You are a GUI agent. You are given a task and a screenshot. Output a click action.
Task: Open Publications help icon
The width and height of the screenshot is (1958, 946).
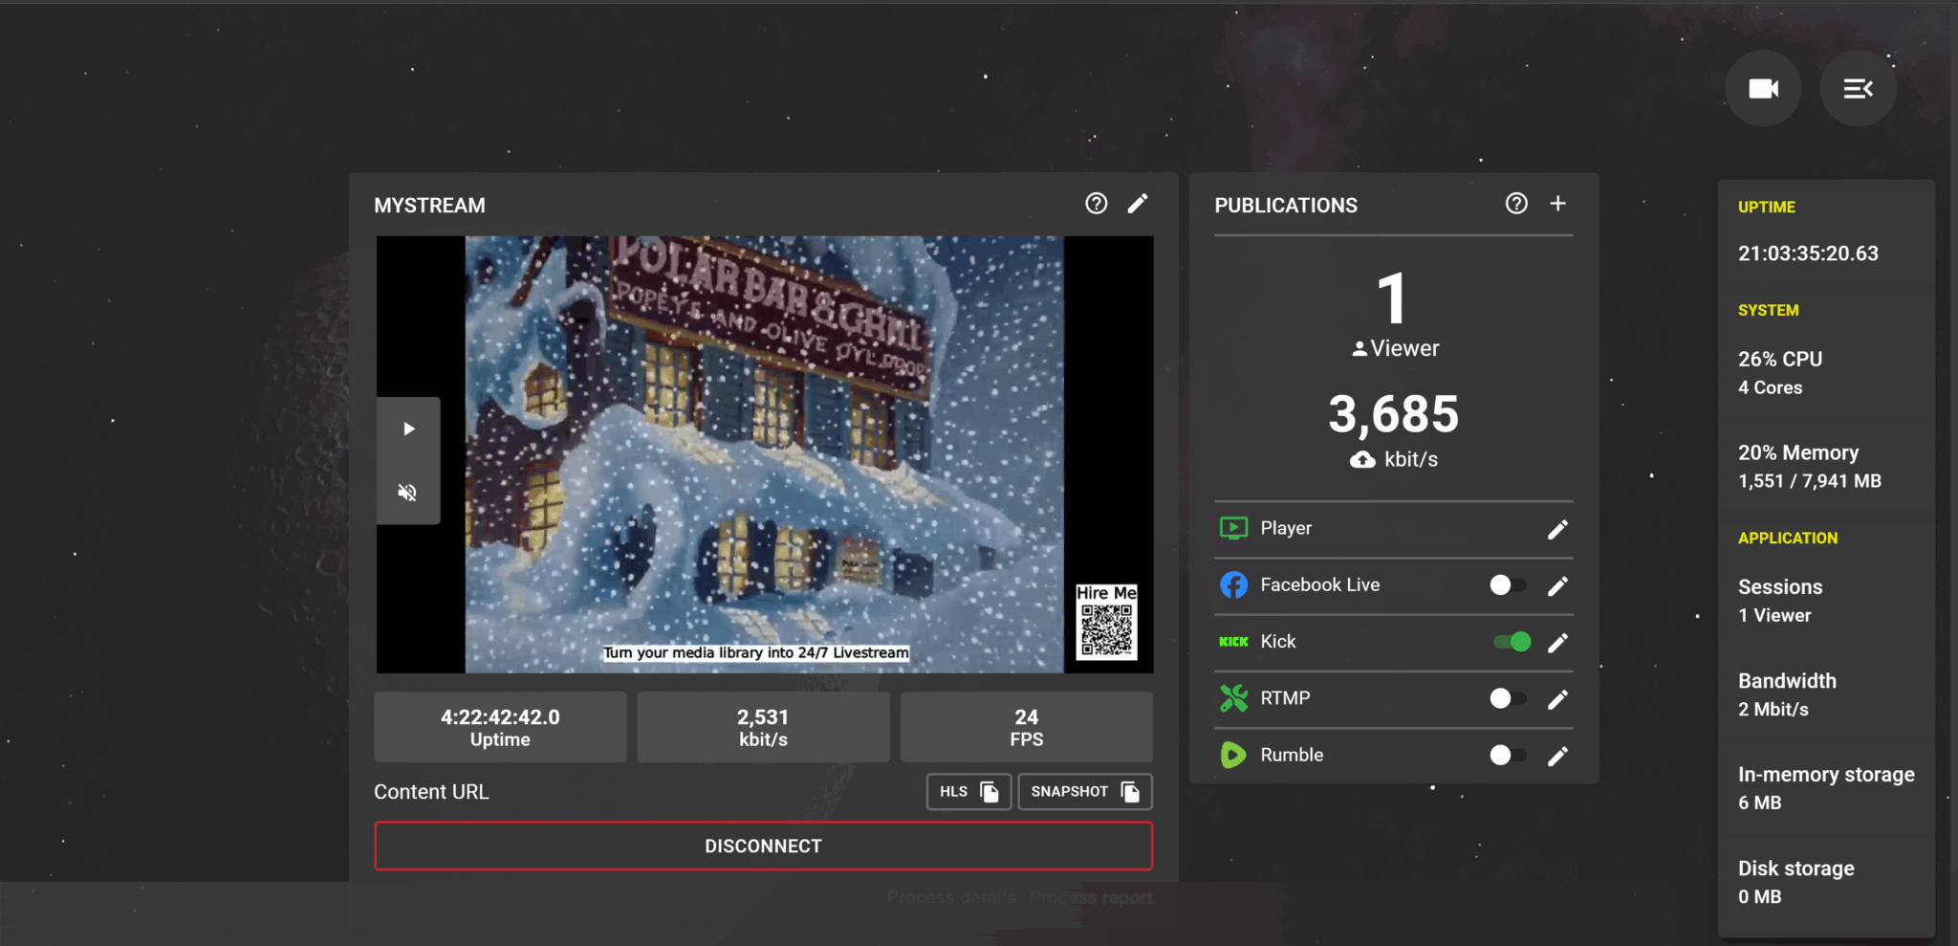1516,204
